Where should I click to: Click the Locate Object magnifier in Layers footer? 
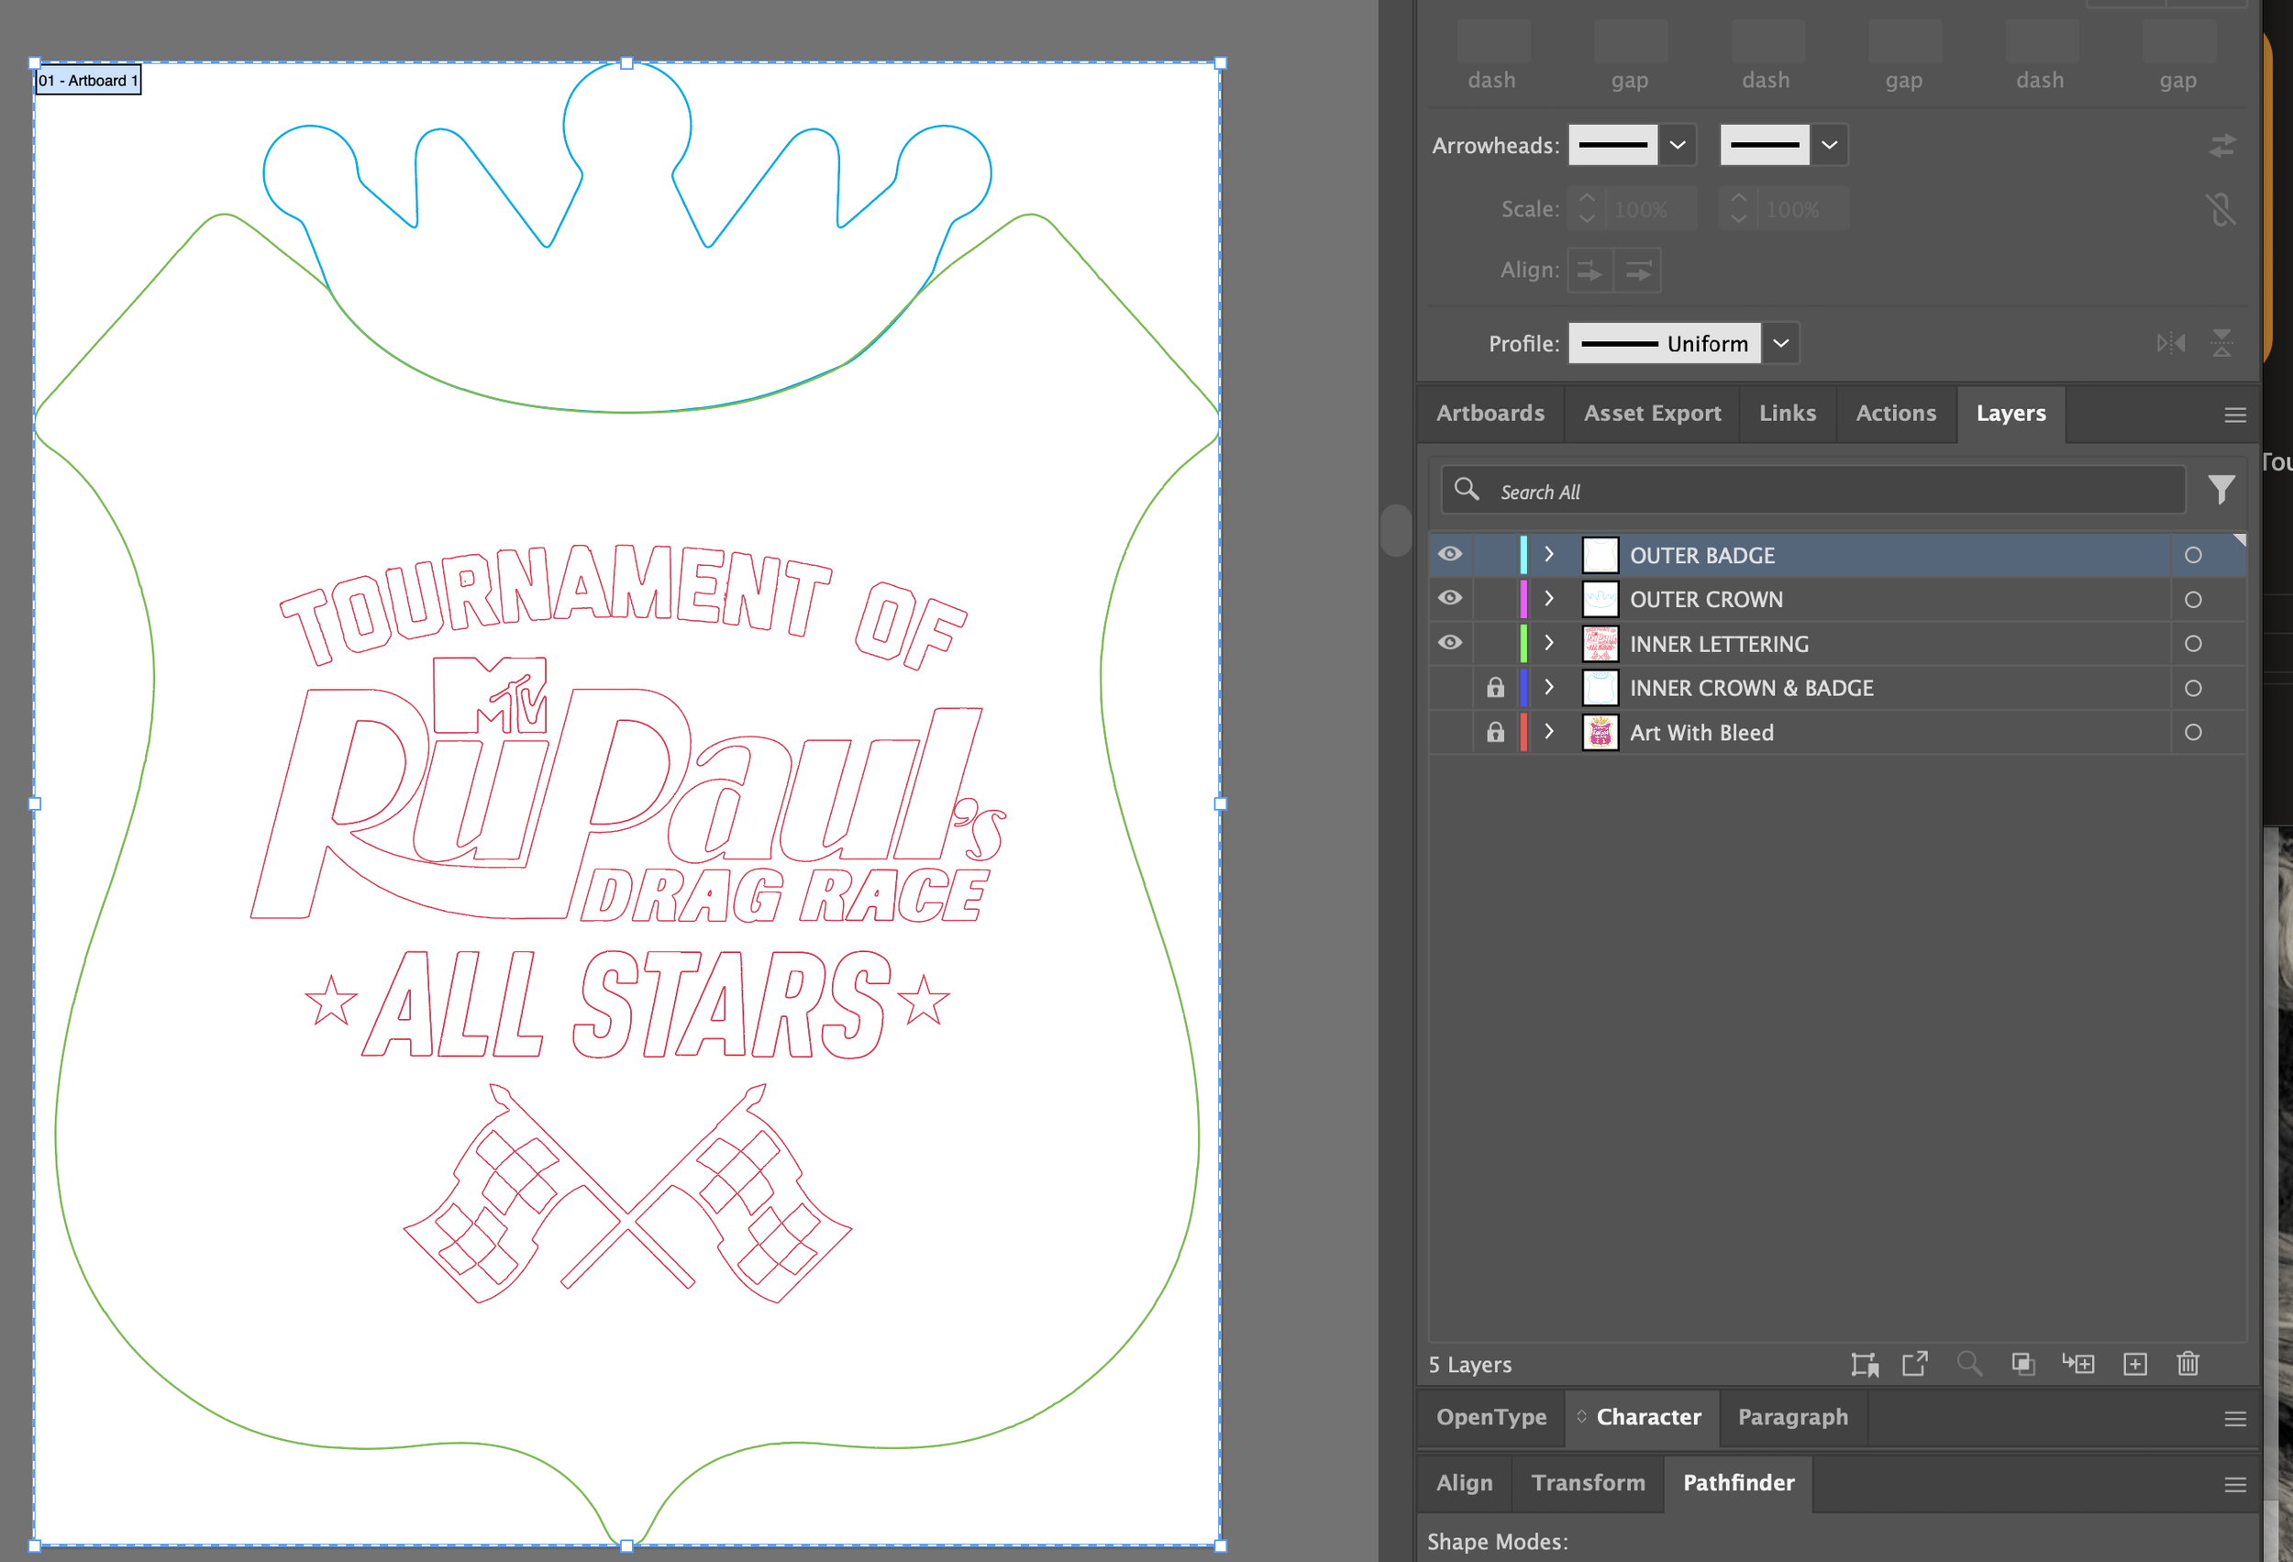pyautogui.click(x=1969, y=1364)
